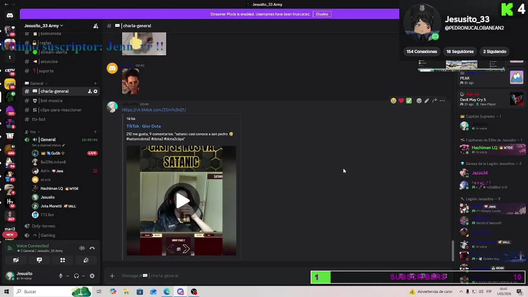Open more message options menu
528x297 pixels.
click(442, 101)
